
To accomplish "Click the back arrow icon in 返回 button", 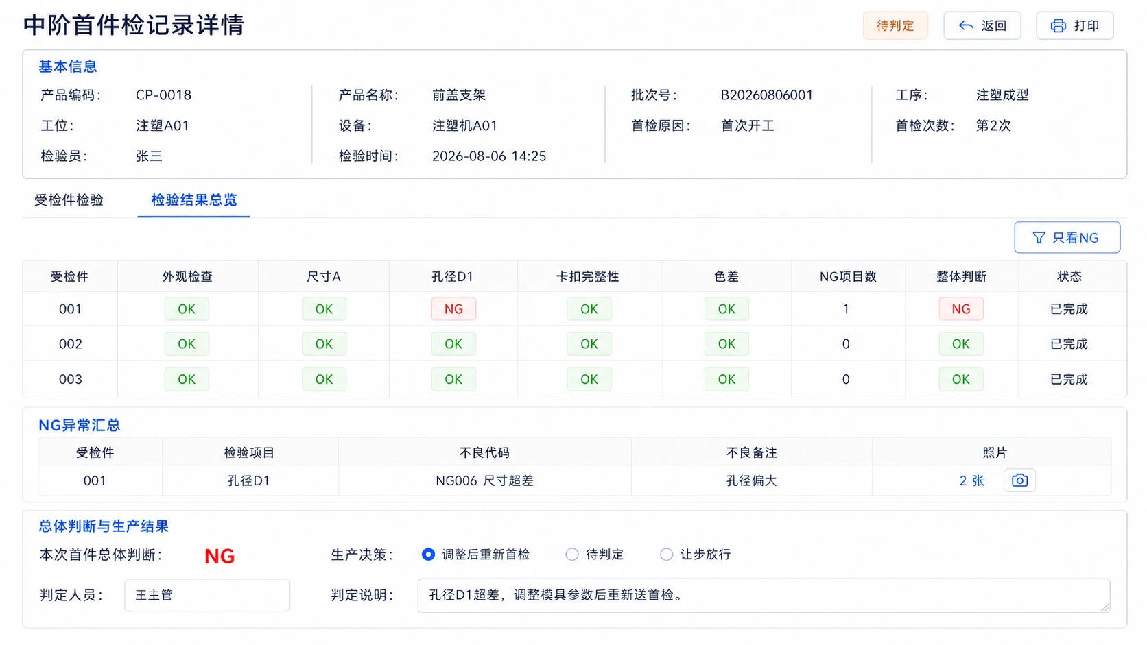I will coord(966,26).
